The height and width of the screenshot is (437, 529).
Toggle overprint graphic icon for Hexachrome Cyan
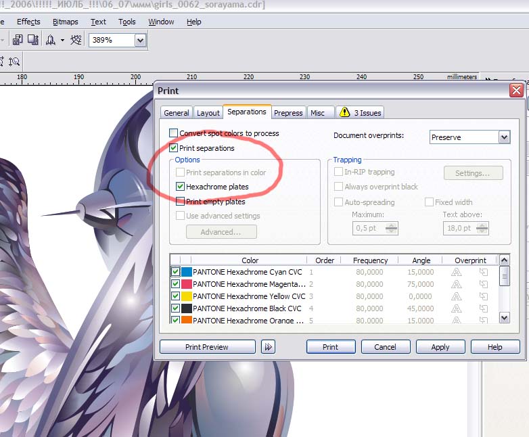tap(484, 272)
